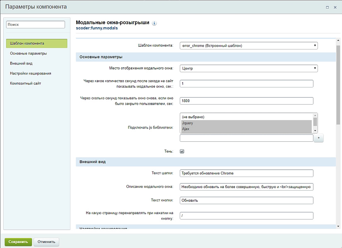Select Шаблон компонента in sidebar
This screenshot has width=342, height=248.
tap(36, 43)
